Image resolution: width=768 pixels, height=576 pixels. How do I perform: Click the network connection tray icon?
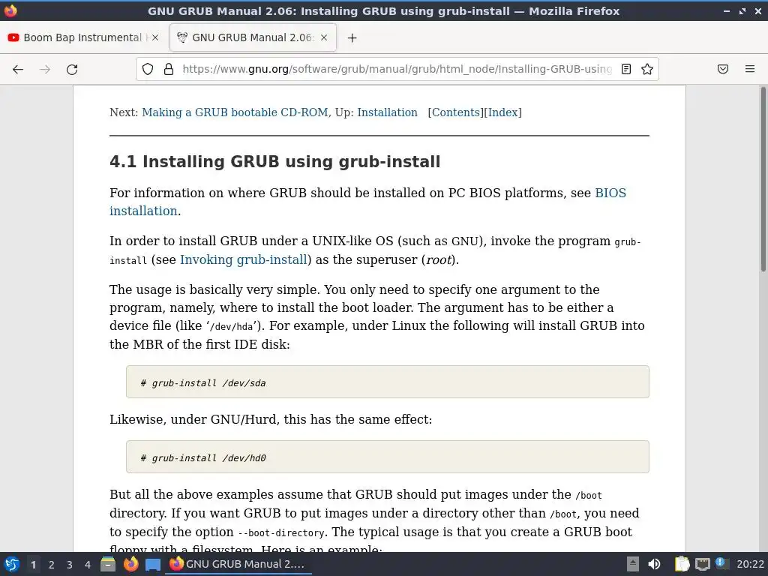click(702, 564)
